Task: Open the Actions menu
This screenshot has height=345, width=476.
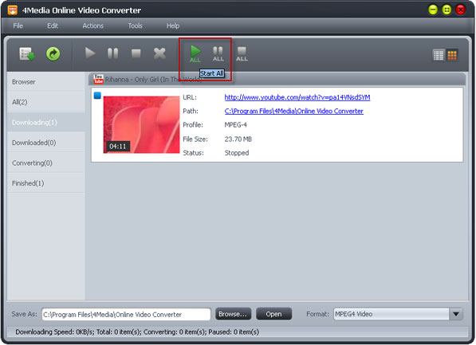Action: coord(93,25)
